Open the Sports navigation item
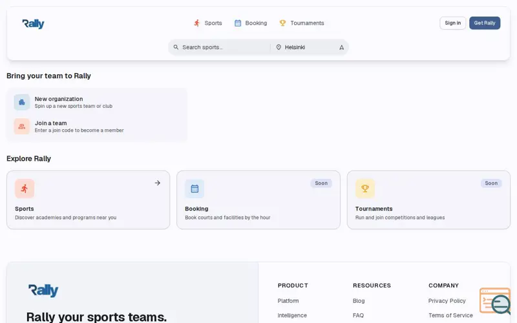The image size is (517, 323). (x=207, y=23)
